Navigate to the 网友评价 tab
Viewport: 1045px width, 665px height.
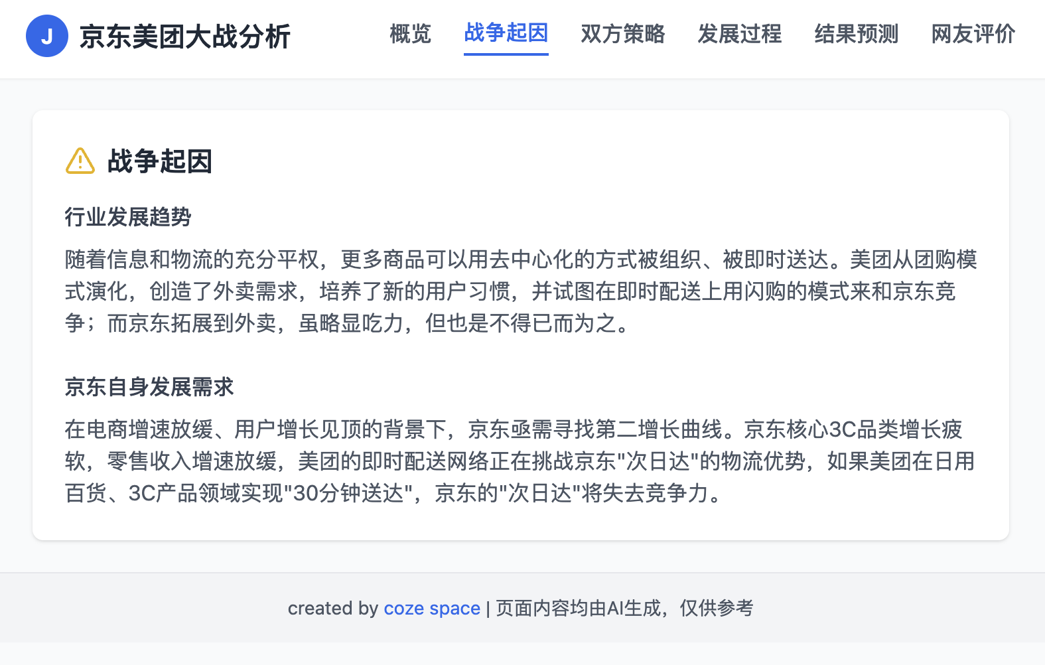point(973,34)
